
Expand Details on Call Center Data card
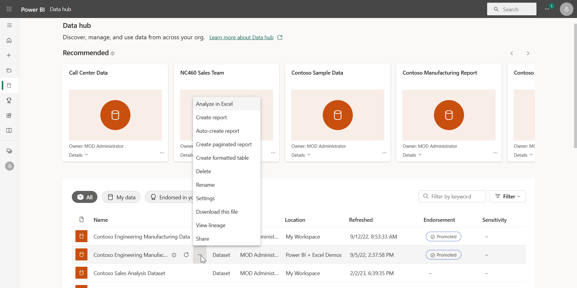[x=78, y=155]
